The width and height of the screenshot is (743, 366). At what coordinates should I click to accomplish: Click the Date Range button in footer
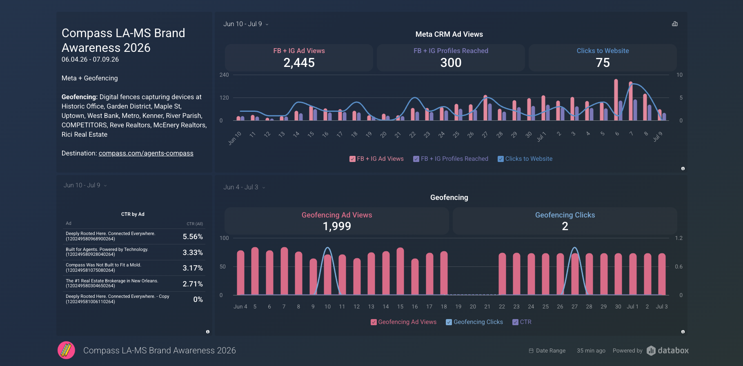(547, 350)
